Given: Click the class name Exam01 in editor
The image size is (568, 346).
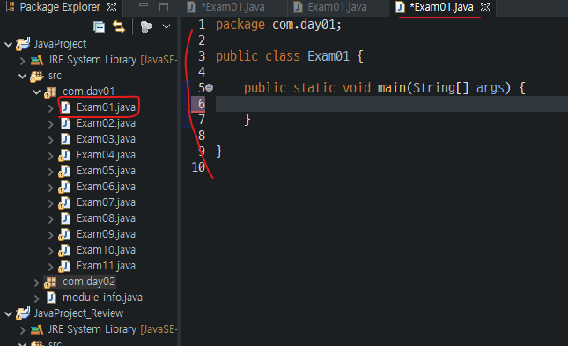Looking at the screenshot, I should [x=328, y=56].
